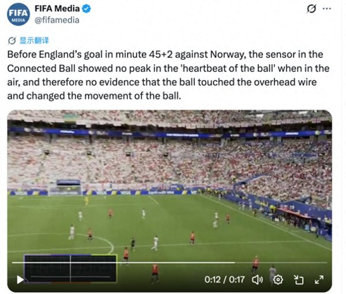The height and width of the screenshot is (294, 346).
Task: Click the goalkeeper in yellow in video
Action: pyautogui.click(x=86, y=200)
